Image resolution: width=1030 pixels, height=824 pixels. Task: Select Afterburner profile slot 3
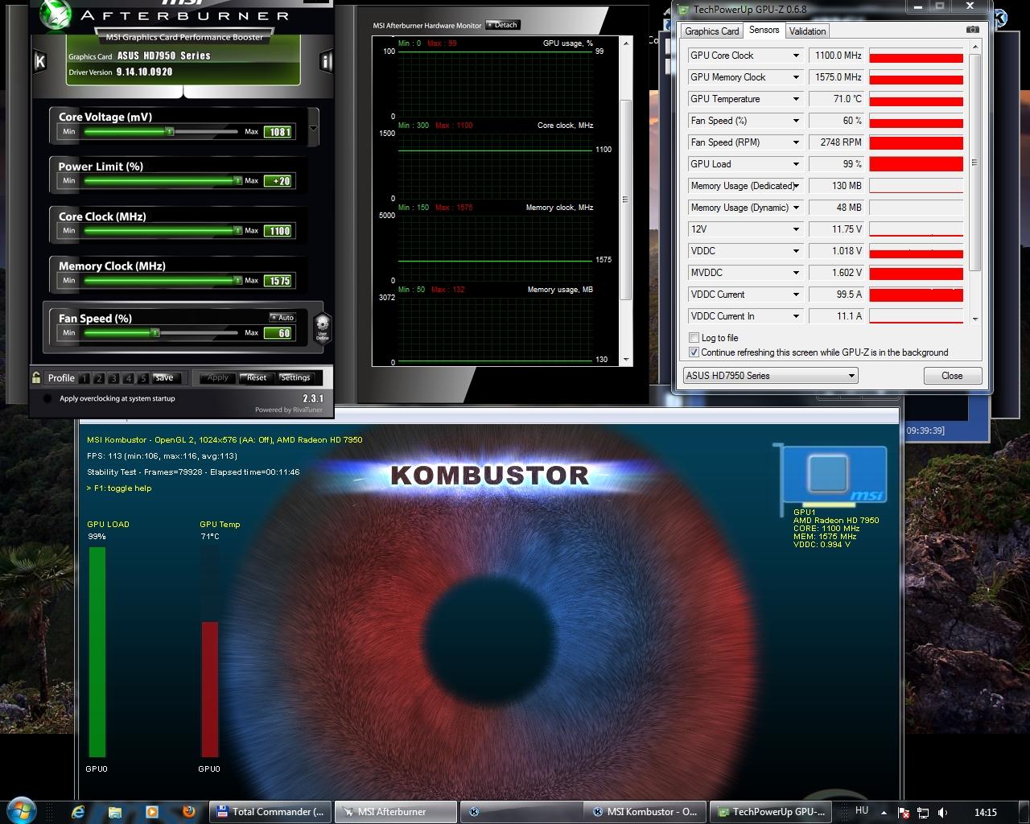click(x=113, y=378)
